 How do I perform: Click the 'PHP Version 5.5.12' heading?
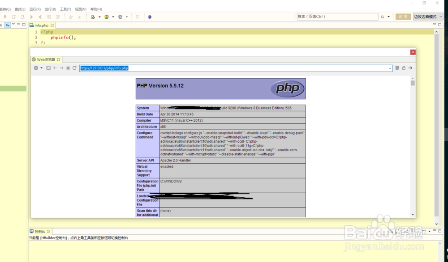point(160,85)
